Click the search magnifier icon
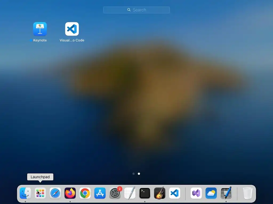The width and height of the screenshot is (273, 204). [129, 10]
